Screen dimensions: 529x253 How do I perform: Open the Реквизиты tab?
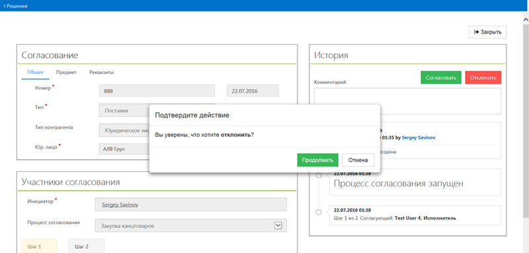point(101,72)
